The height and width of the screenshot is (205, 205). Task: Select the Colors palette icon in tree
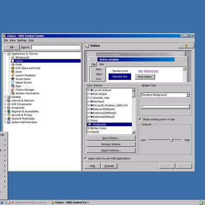[13, 61]
